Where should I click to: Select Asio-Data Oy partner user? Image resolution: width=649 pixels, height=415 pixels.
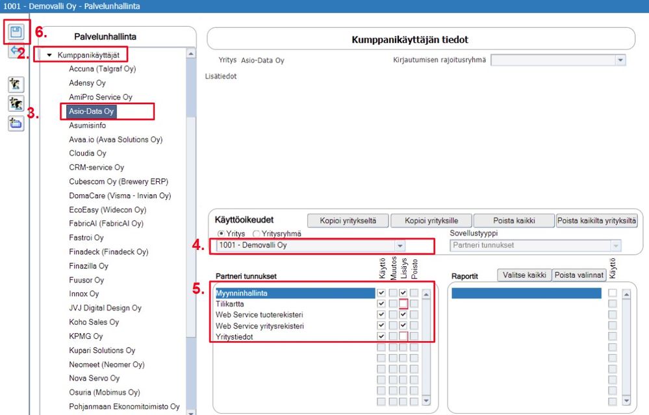pyautogui.click(x=91, y=111)
